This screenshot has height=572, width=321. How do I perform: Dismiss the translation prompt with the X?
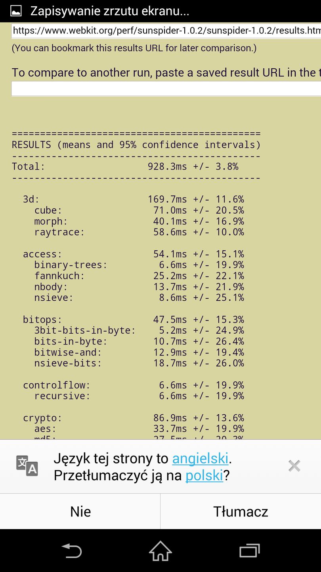294,466
